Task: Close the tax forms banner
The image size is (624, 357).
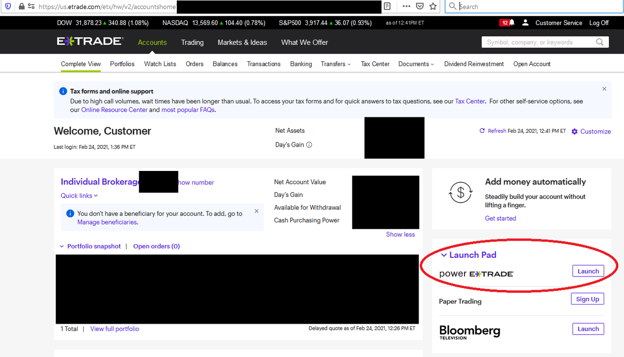Action: (x=604, y=89)
